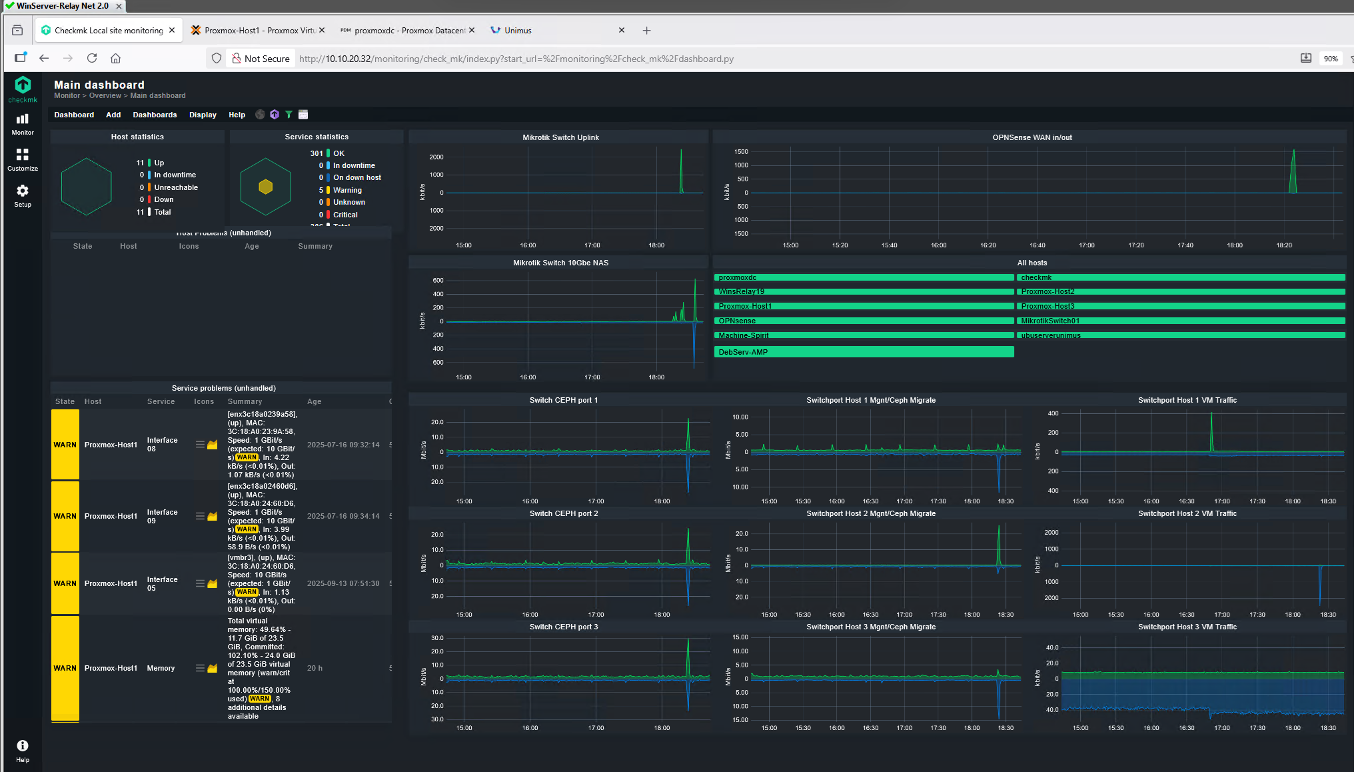Click the Help icon at sidebar bottom
Viewport: 1354px width, 772px height.
pyautogui.click(x=23, y=747)
